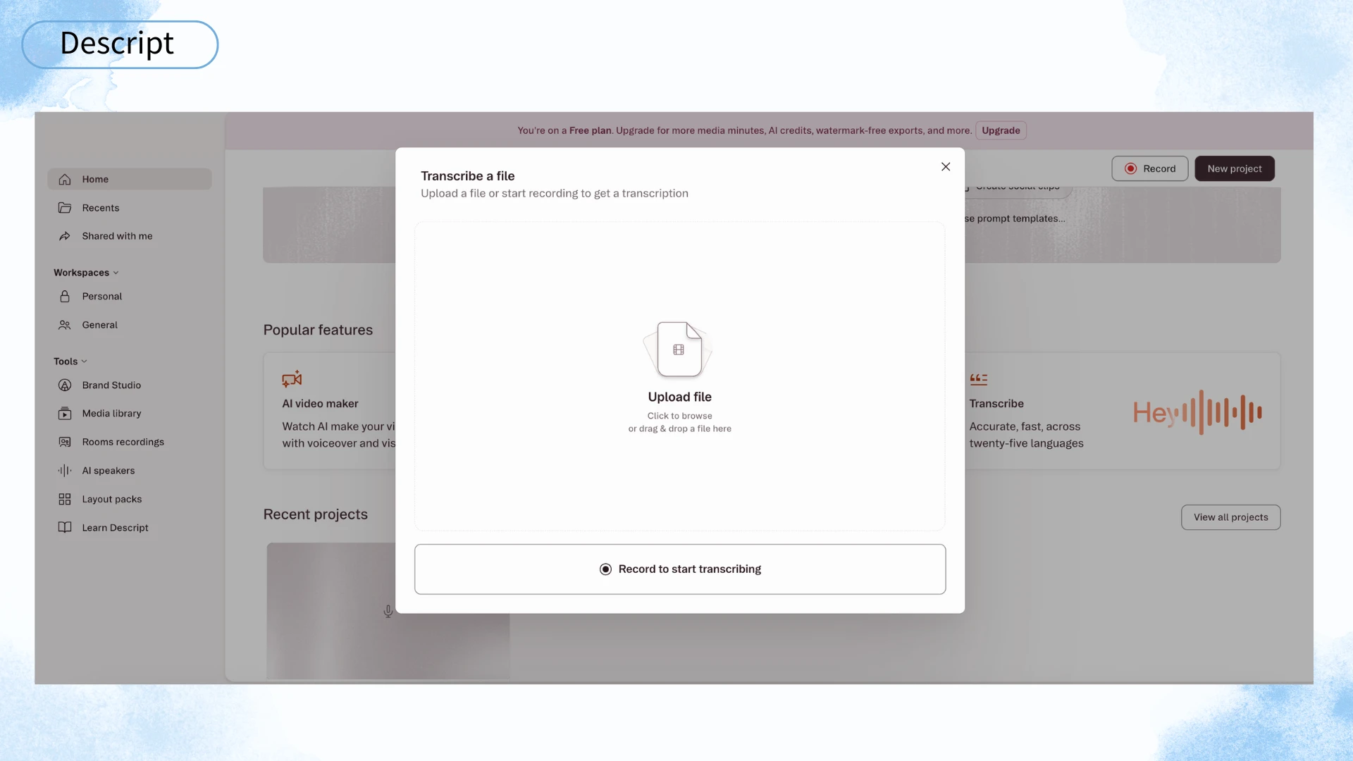Click the 'Recent projects' heading
This screenshot has width=1353, height=761.
pyautogui.click(x=316, y=514)
